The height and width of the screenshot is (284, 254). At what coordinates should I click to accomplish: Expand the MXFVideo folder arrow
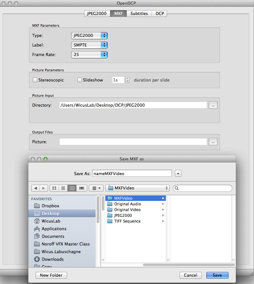click(x=163, y=198)
